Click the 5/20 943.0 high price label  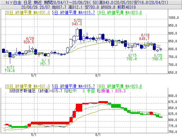(77, 22)
